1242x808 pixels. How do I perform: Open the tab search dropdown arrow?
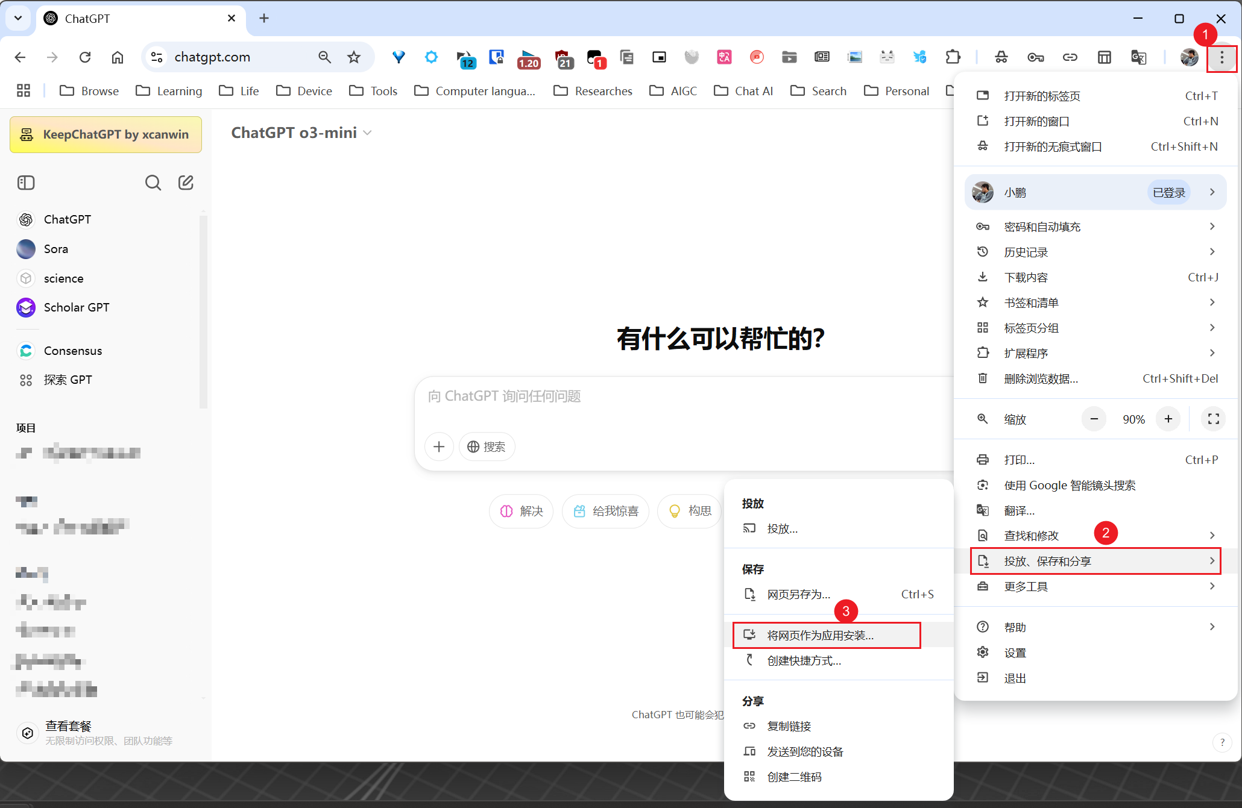click(18, 18)
